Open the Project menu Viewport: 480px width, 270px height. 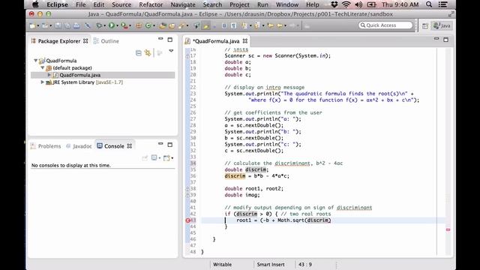pyautogui.click(x=239, y=4)
